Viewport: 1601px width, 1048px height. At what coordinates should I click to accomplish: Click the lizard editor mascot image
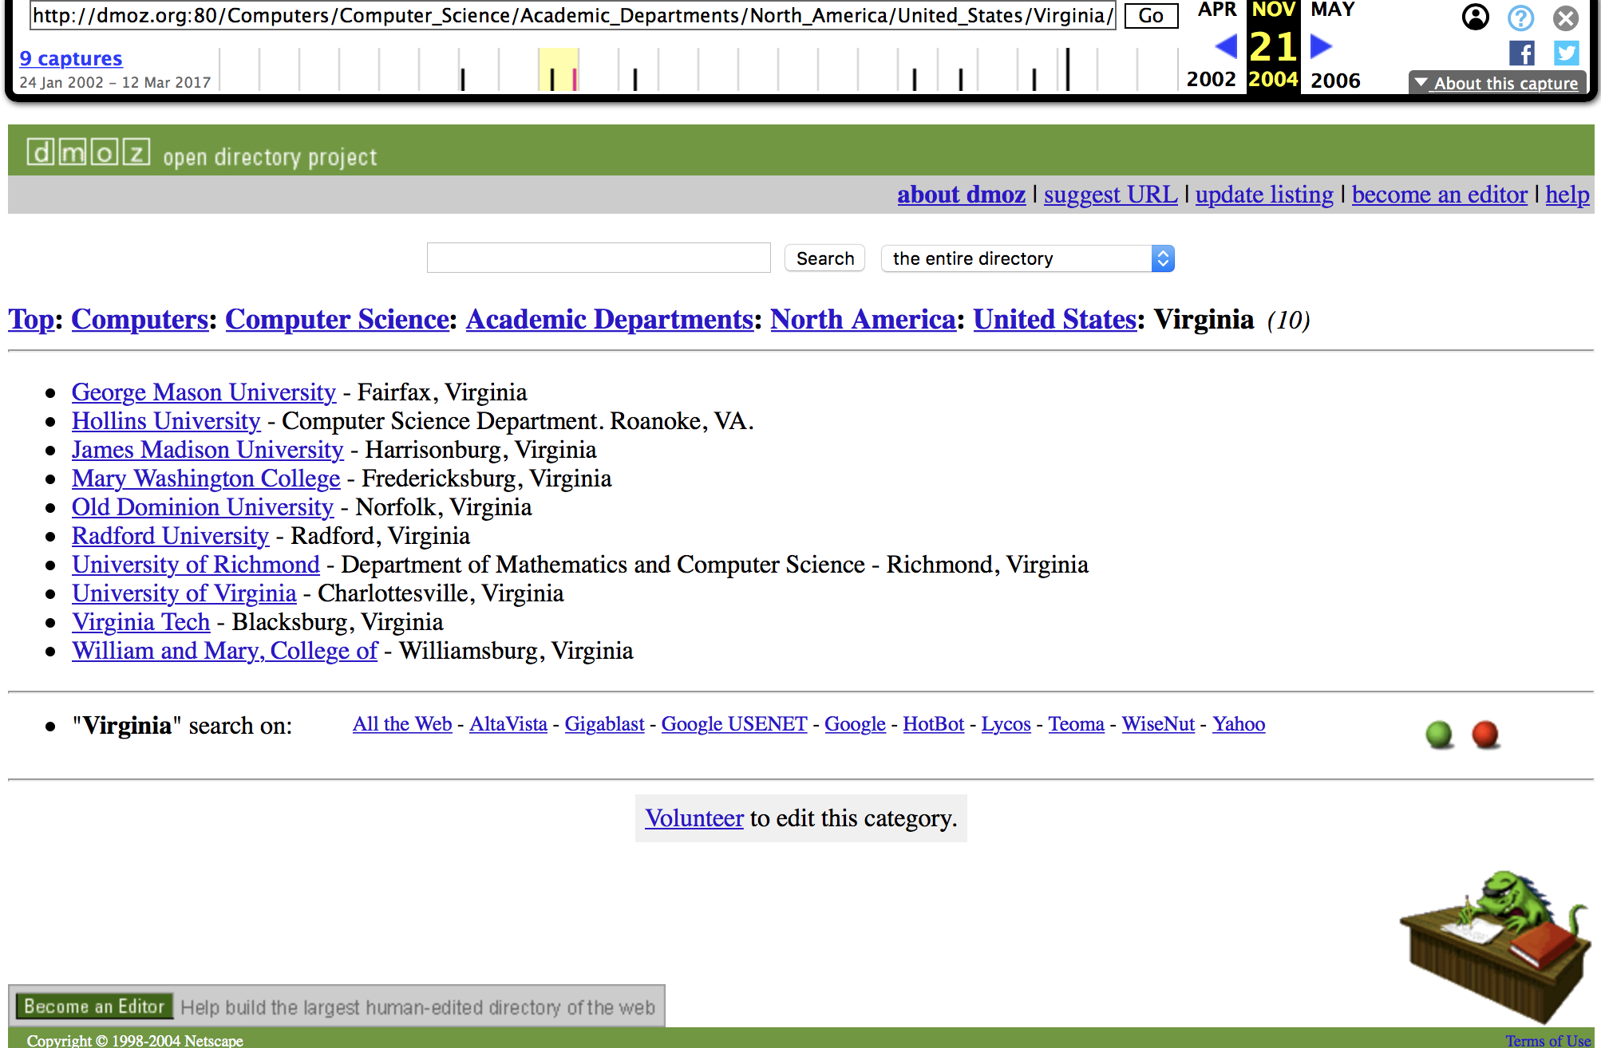click(x=1494, y=947)
